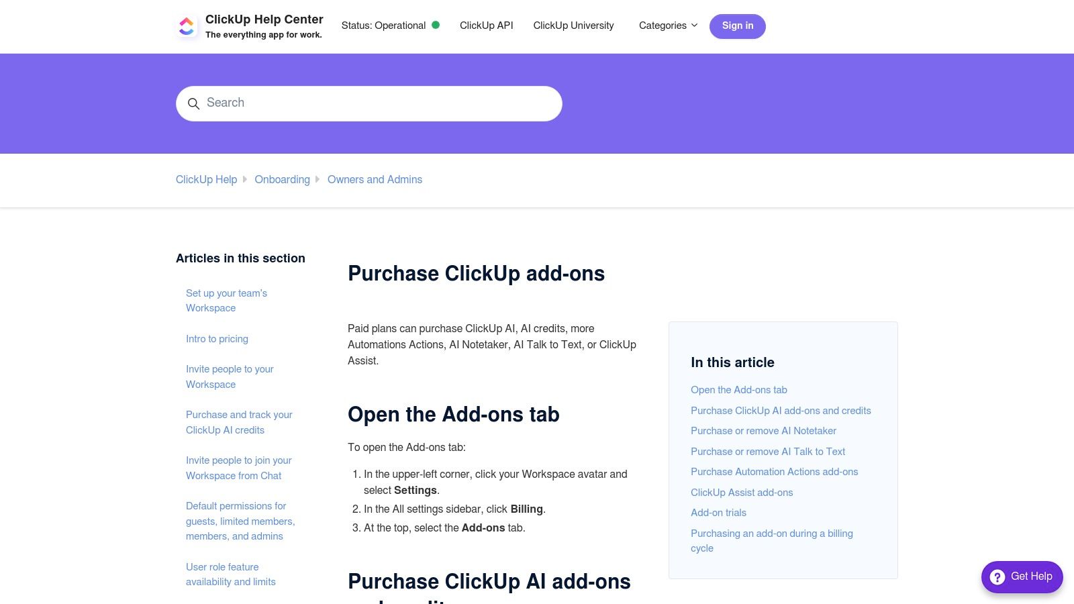
Task: Jump to Purchase Automation Actions add-ons
Action: 775,472
